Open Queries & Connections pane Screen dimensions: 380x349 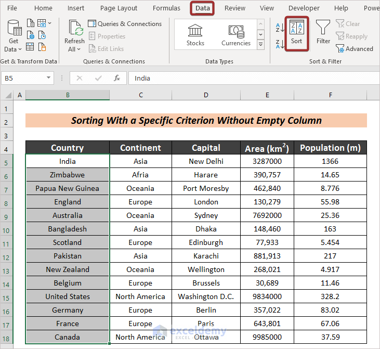(x=125, y=24)
